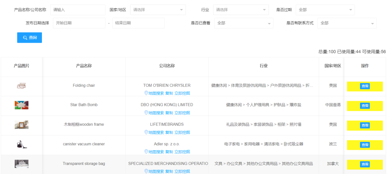Click 查看 button for Folding chair row

point(365,86)
